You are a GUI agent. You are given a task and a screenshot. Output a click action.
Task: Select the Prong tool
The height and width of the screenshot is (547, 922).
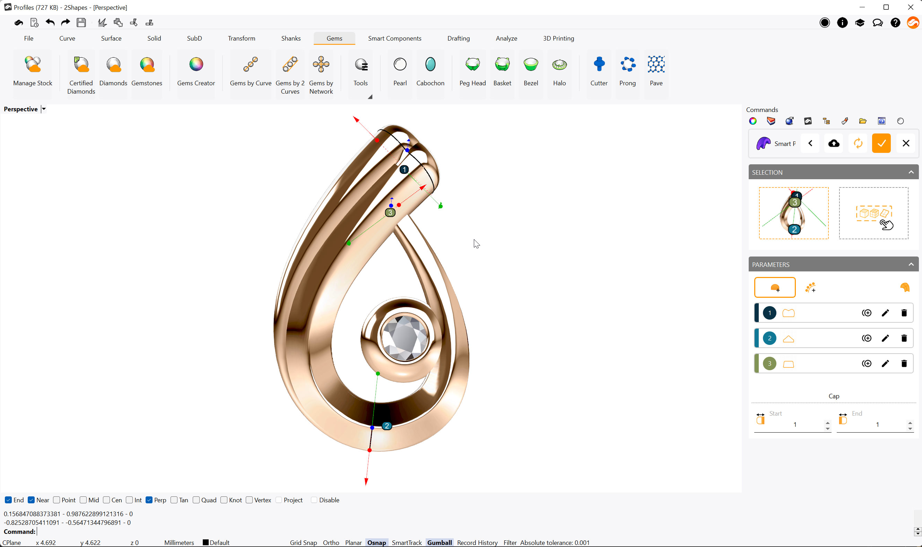pyautogui.click(x=627, y=72)
